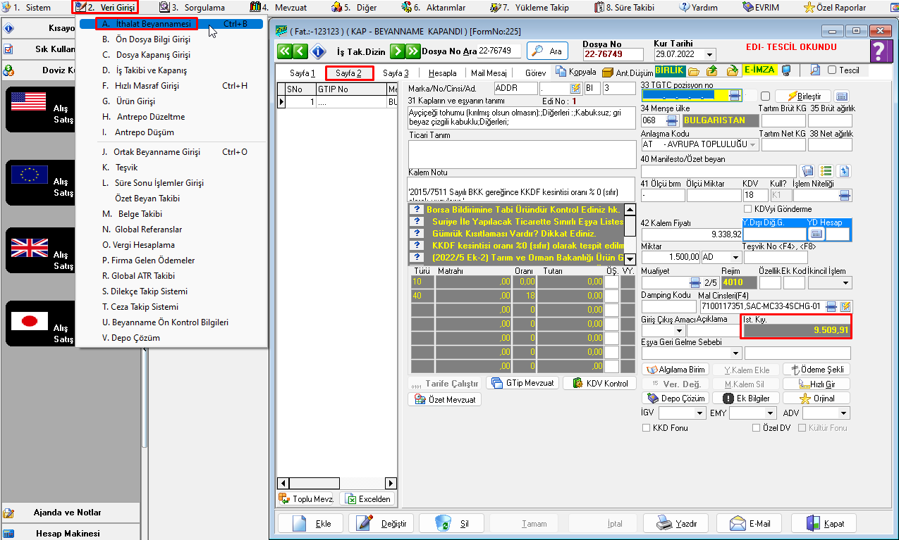Open the Menşe ülke country lookup icon
This screenshot has height=540, width=899.
671,120
